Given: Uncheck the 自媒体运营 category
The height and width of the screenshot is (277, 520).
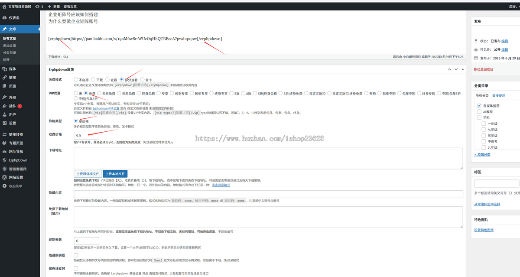Looking at the screenshot, I should click(479, 105).
